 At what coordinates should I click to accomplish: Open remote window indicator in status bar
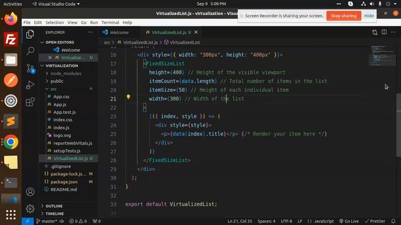coord(28,221)
